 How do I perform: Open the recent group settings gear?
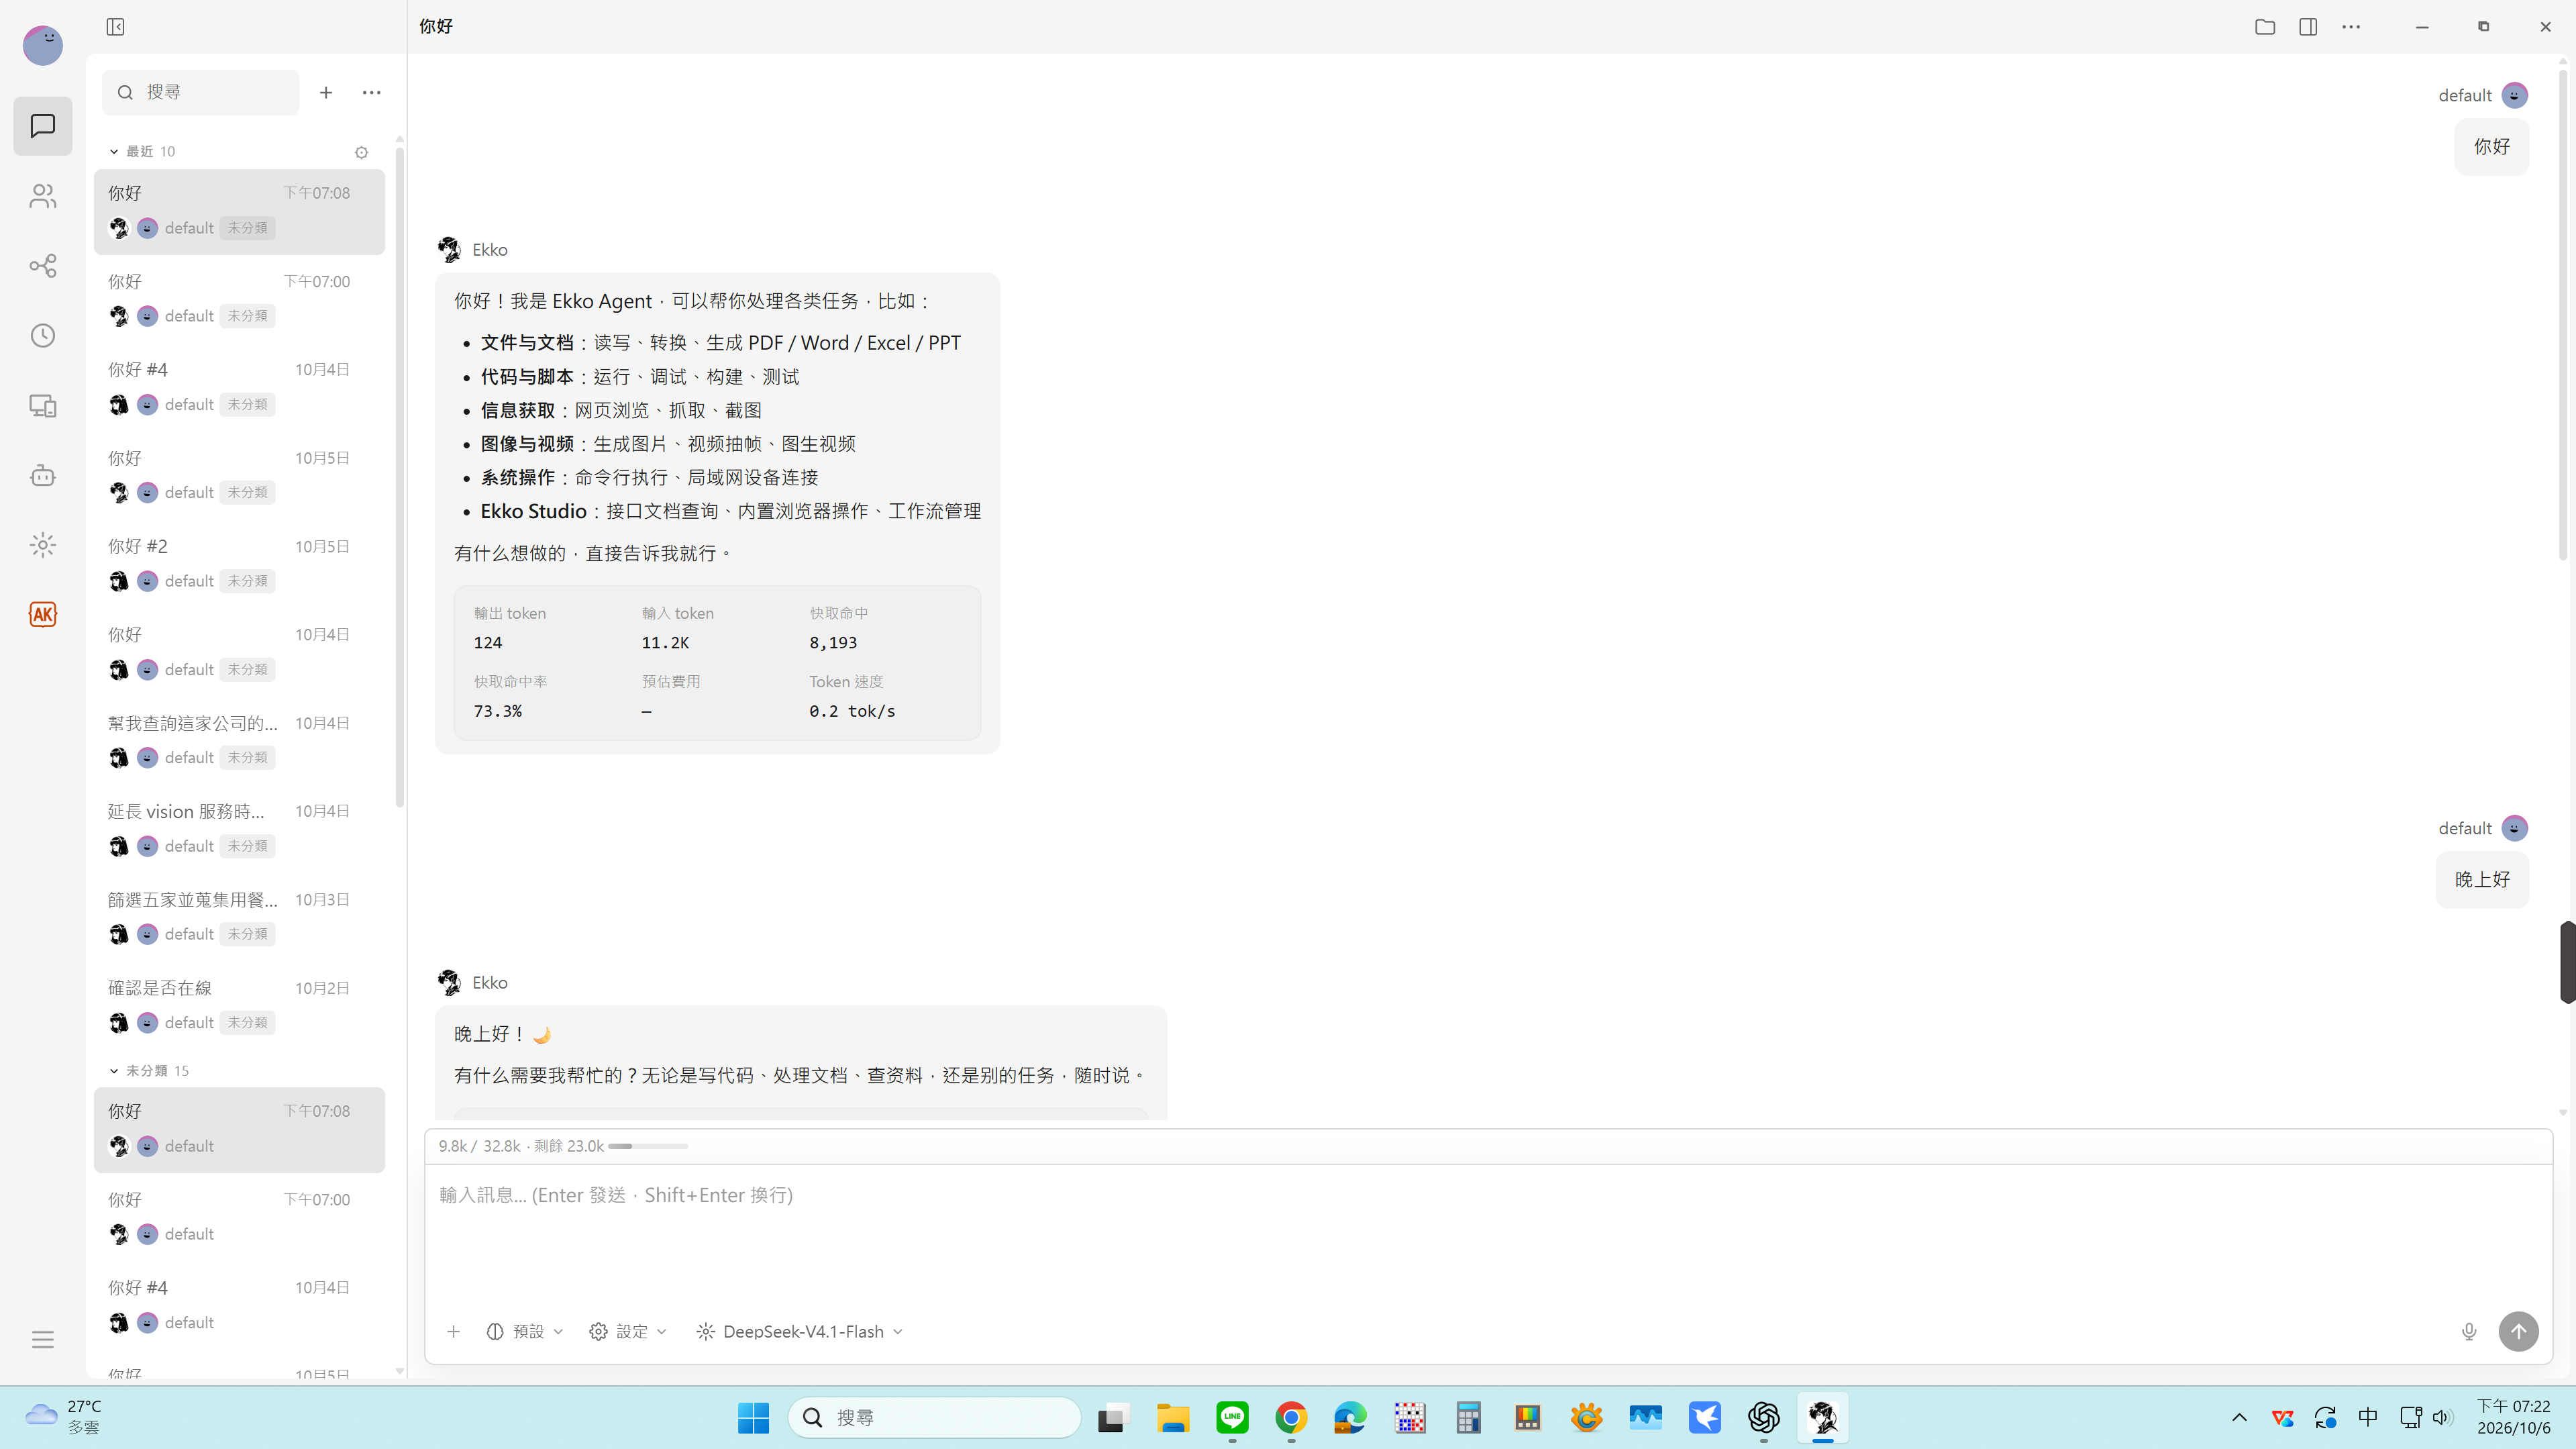362,152
